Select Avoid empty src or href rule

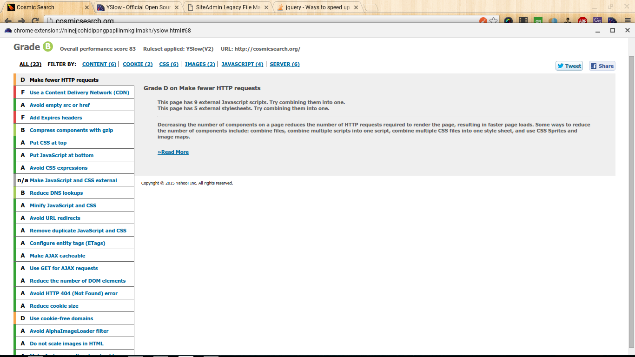pos(74,105)
